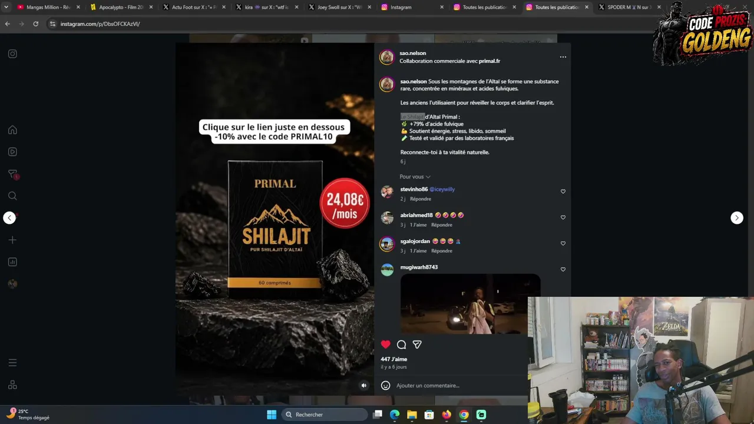The height and width of the screenshot is (424, 754).
Task: Open the emoji picker in comment box
Action: [x=385, y=386]
